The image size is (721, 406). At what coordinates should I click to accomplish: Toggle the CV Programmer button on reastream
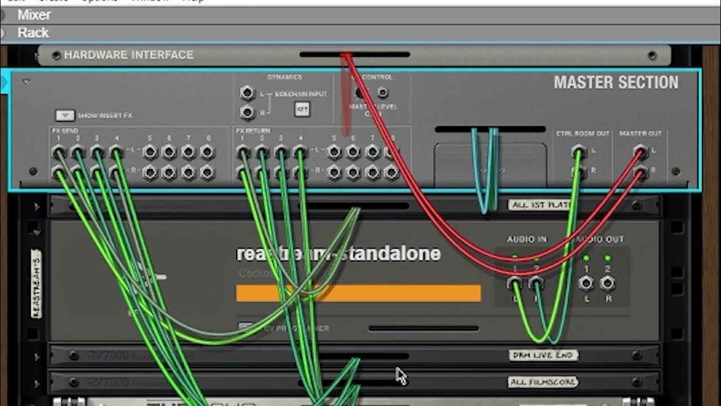pyautogui.click(x=245, y=328)
